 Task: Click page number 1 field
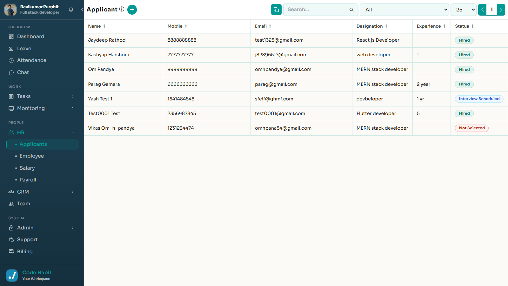point(491,10)
